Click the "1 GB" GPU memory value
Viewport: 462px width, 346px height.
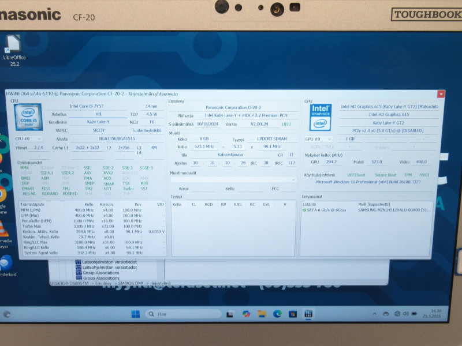(350, 139)
